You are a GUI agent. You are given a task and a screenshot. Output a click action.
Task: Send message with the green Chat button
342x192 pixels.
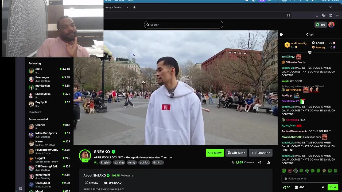coord(333,187)
